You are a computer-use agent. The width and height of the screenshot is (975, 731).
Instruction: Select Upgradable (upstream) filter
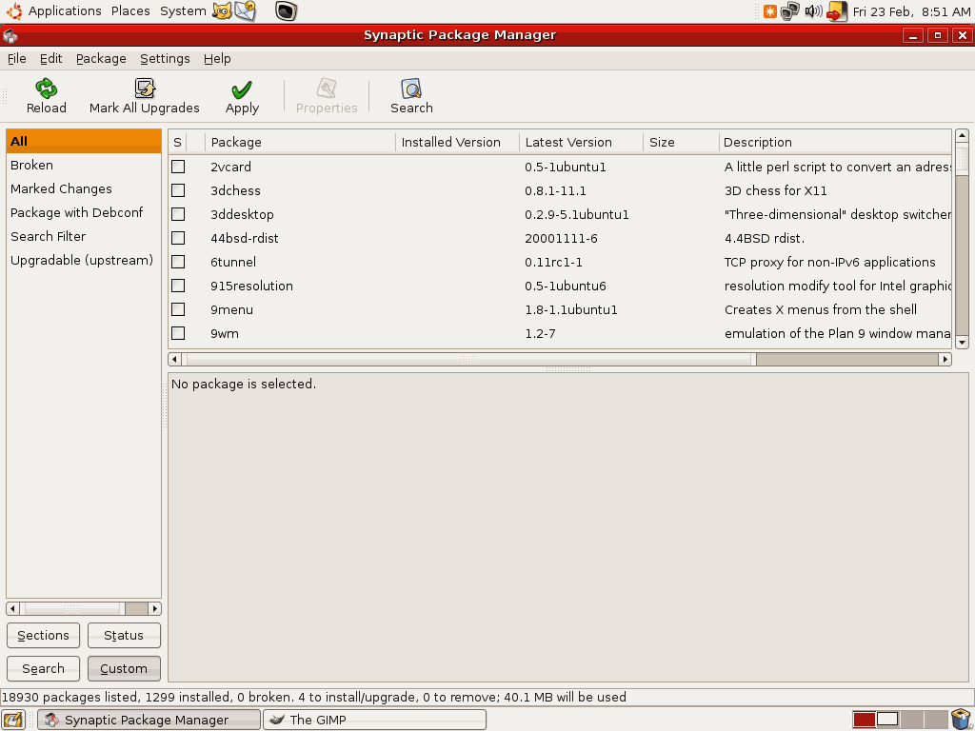pos(84,260)
